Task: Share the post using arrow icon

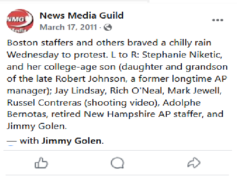Action: 194,163
